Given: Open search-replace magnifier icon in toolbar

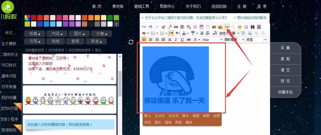Looking at the screenshot, I should tap(189, 27).
